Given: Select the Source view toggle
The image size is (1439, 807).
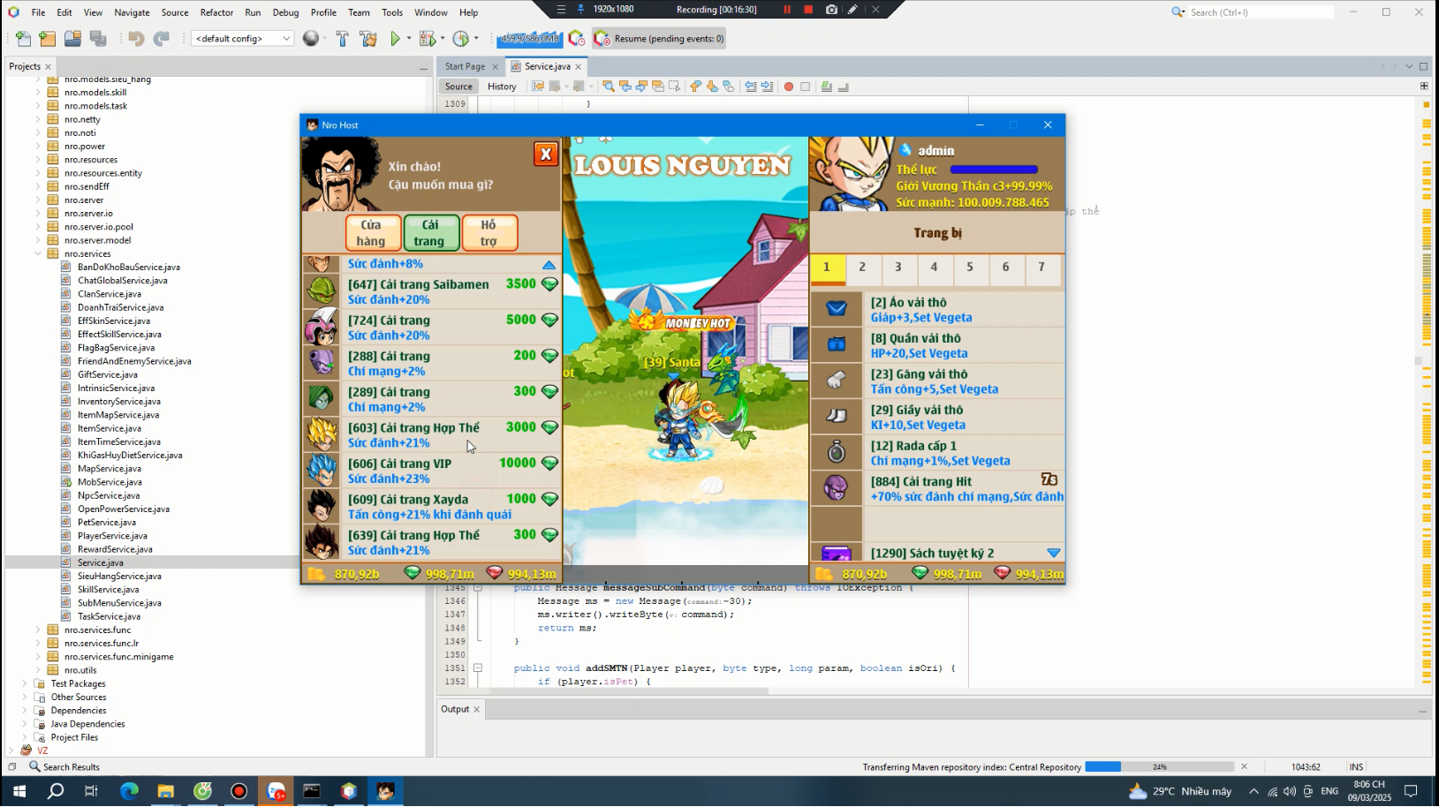Looking at the screenshot, I should pyautogui.click(x=458, y=87).
